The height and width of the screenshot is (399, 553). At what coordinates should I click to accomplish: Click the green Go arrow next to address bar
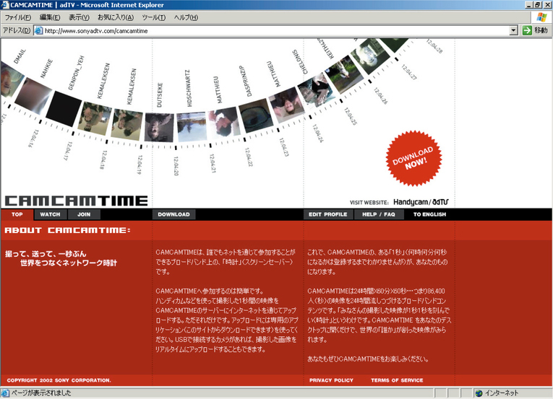(526, 30)
